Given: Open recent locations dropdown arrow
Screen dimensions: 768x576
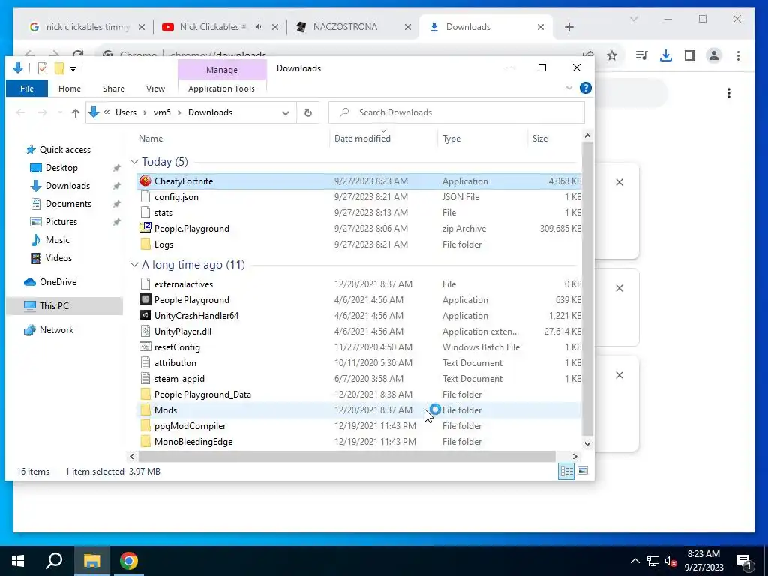Looking at the screenshot, I should click(x=60, y=113).
